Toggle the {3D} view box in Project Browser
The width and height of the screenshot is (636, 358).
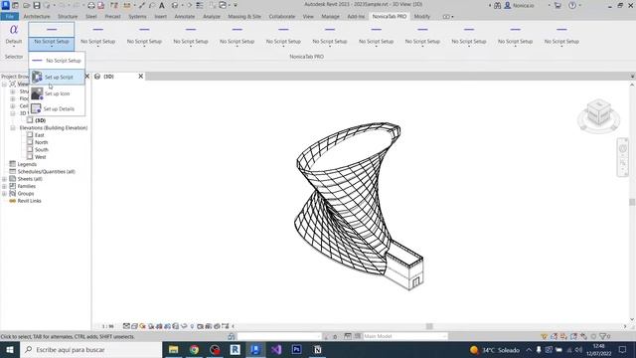30,120
